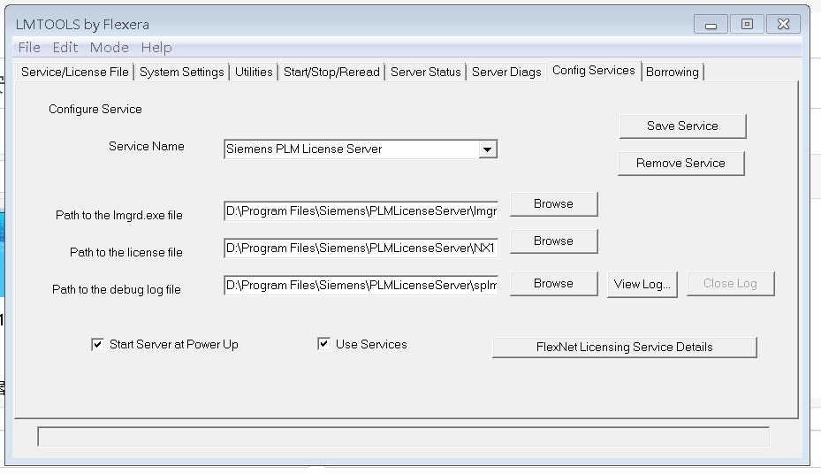The height and width of the screenshot is (474, 821).
Task: Open the File menu
Action: 29,48
